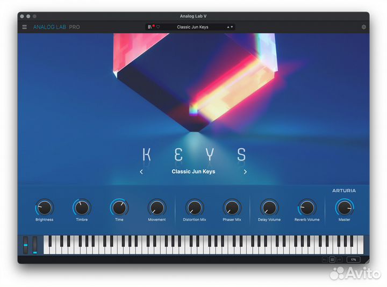Go to previous preset with left chevron
Image resolution: width=387 pixels, height=287 pixels.
141,172
